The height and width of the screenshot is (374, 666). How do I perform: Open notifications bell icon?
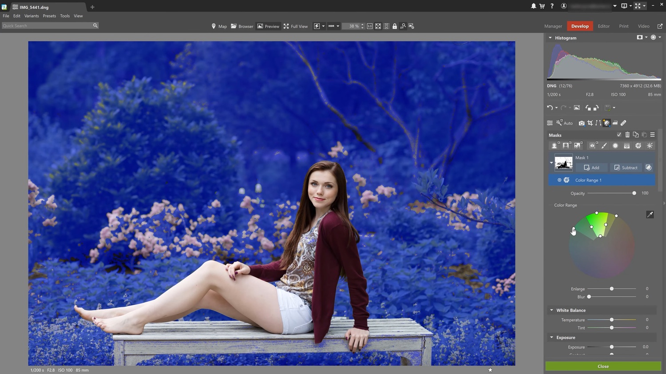click(x=534, y=6)
